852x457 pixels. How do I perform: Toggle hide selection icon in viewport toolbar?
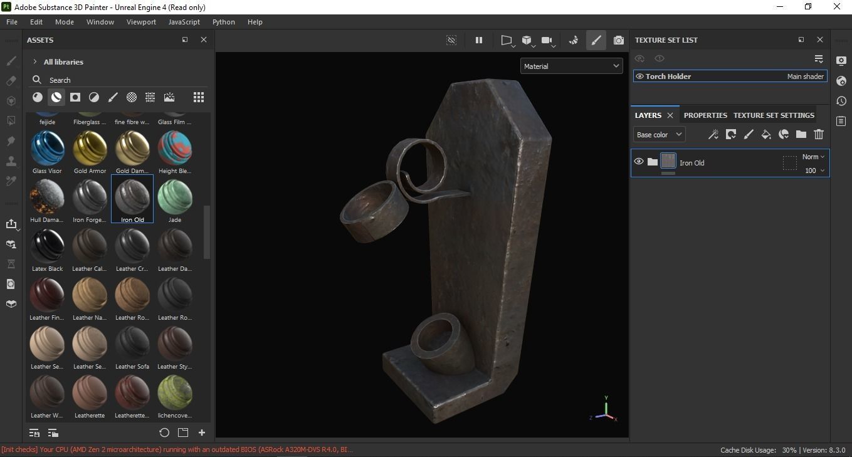click(451, 40)
